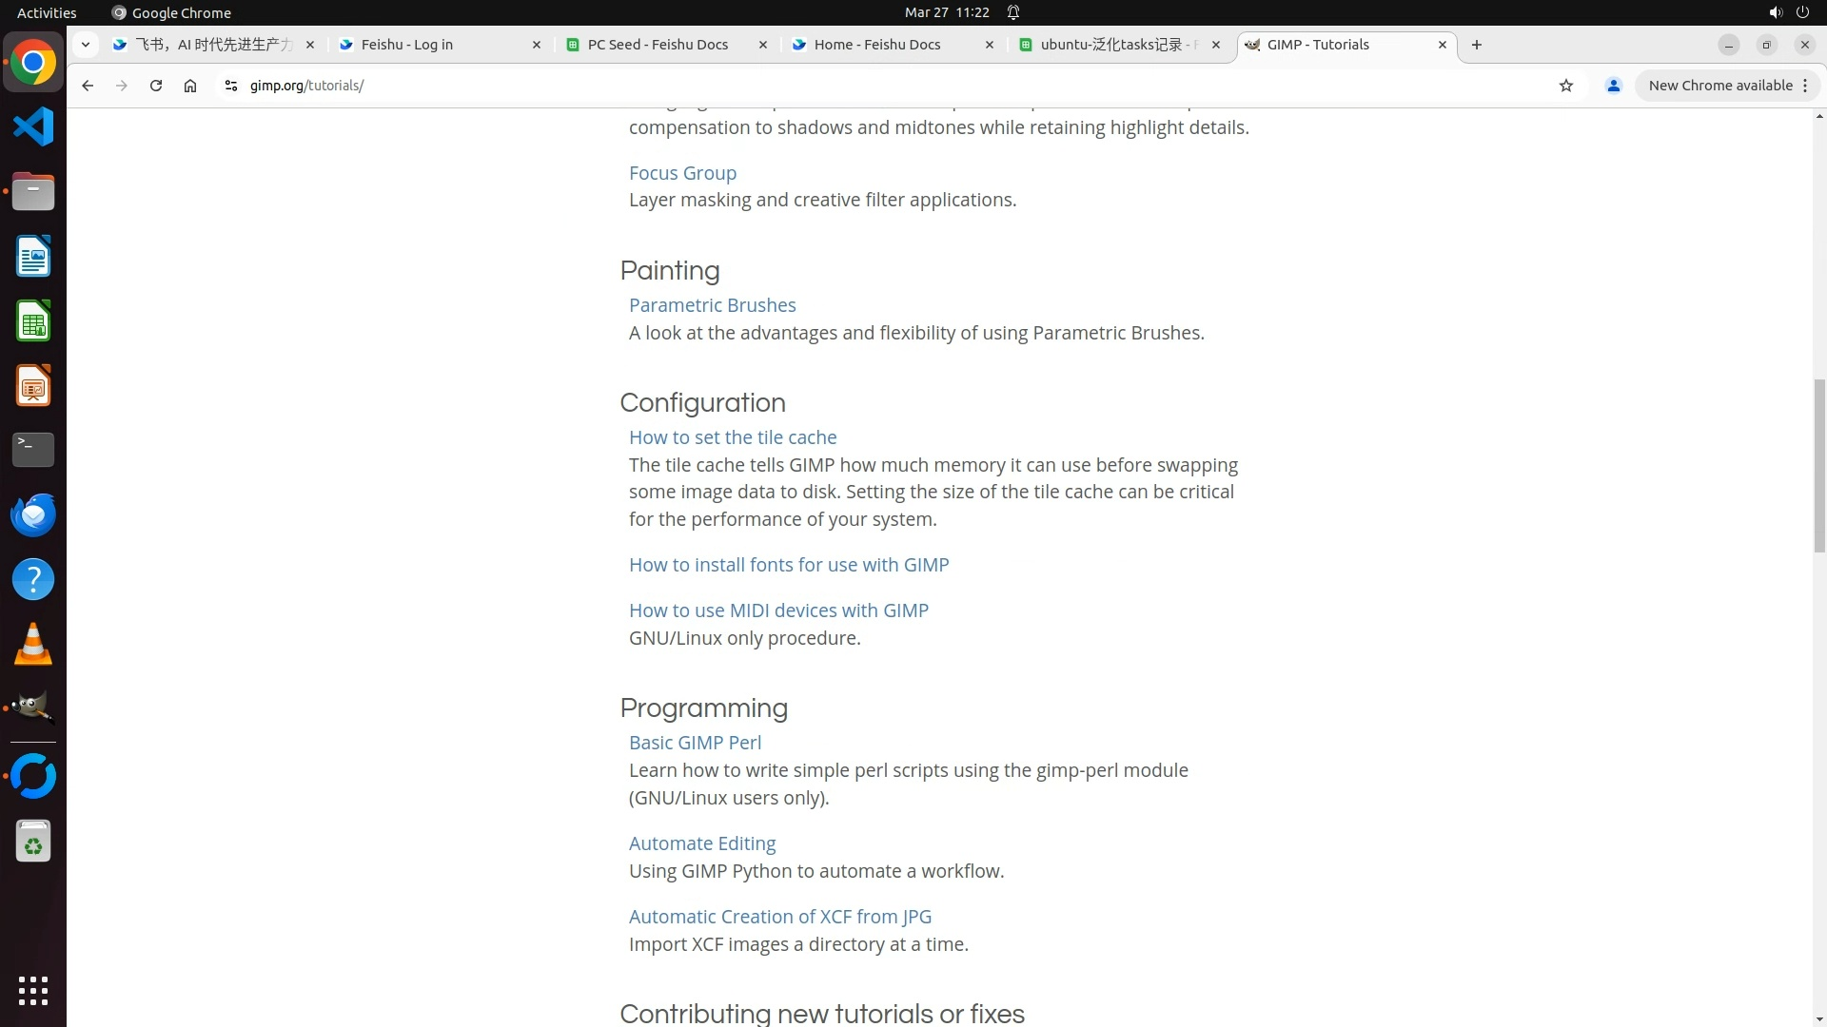Viewport: 1827px width, 1027px height.
Task: View site information icon in address bar
Action: click(230, 86)
